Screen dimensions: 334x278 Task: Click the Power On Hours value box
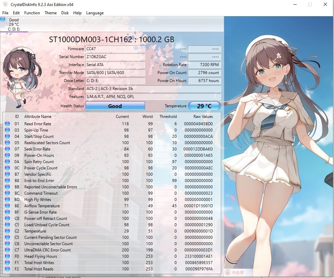(x=204, y=81)
